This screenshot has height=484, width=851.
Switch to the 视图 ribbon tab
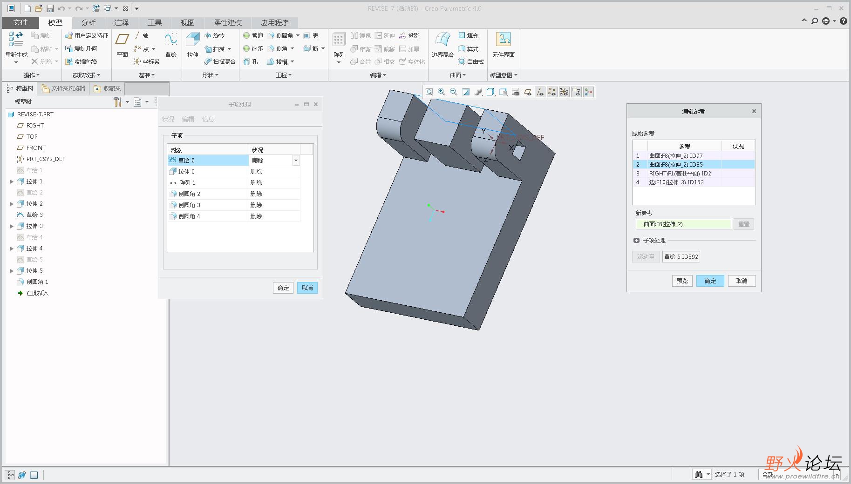(x=187, y=22)
